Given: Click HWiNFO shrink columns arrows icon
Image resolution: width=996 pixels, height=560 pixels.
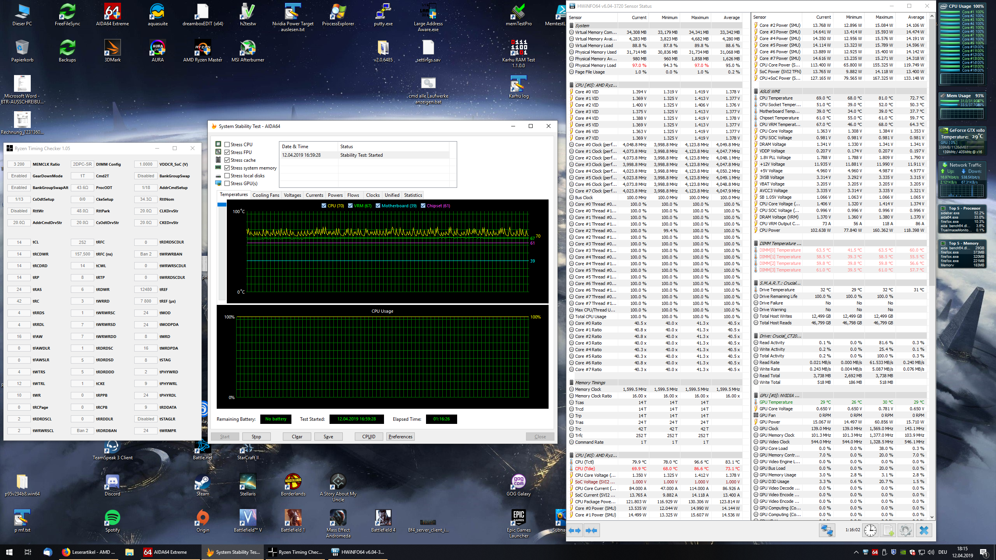Looking at the screenshot, I should point(591,530).
